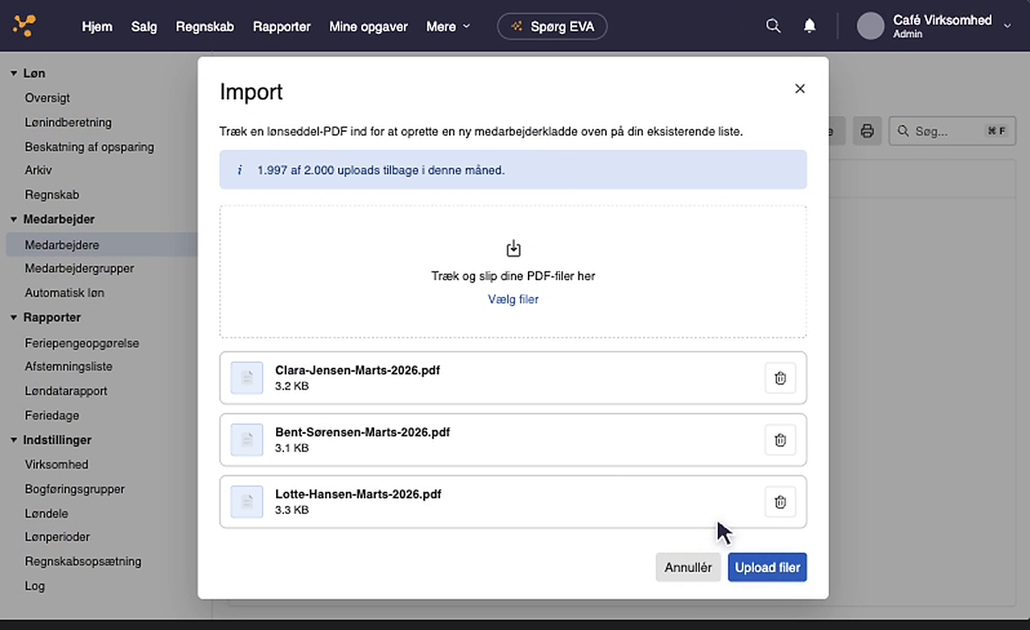Click the info icon in uploads banner
Viewport: 1030px width, 630px height.
tap(239, 171)
